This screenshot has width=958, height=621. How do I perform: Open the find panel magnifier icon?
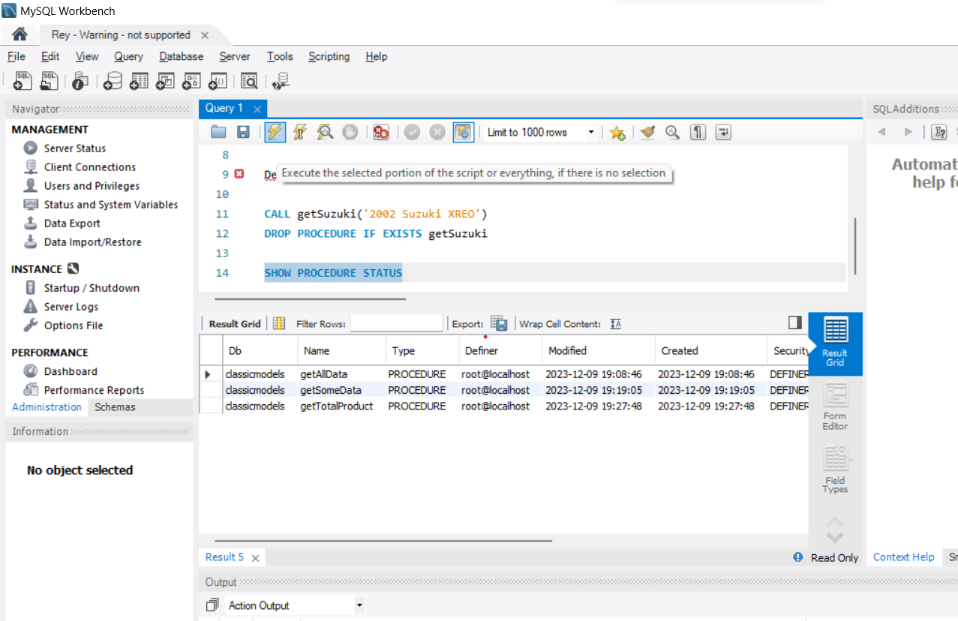(672, 132)
